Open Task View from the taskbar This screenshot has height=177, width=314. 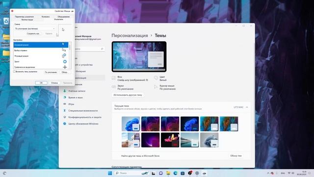pyautogui.click(x=154, y=173)
